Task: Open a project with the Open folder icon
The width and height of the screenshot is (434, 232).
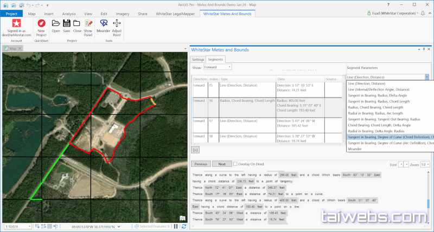Action: pos(56,23)
